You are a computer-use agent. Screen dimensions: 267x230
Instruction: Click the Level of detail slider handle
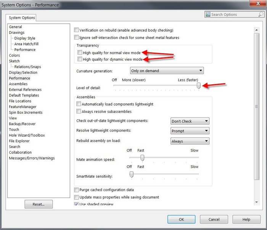199,86
